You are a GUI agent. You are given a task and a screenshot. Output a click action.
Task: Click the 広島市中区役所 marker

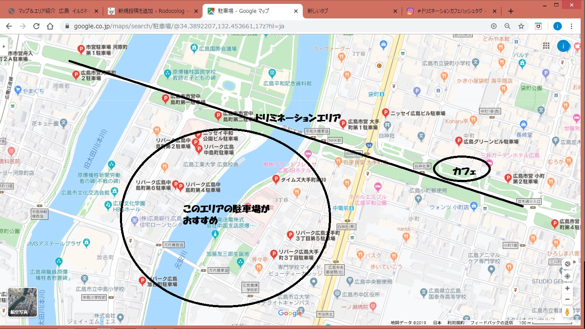tap(337, 294)
